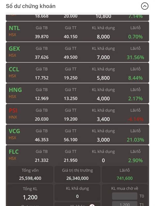
Task: Click VCG market price 56.100
Action: click(x=71, y=140)
